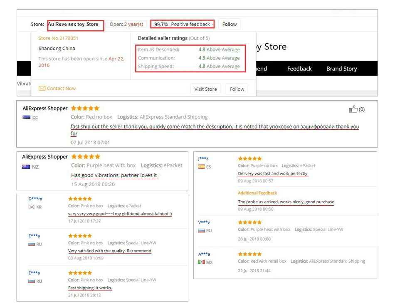
Task: Click the RU flag under V***v
Action: (x=201, y=231)
